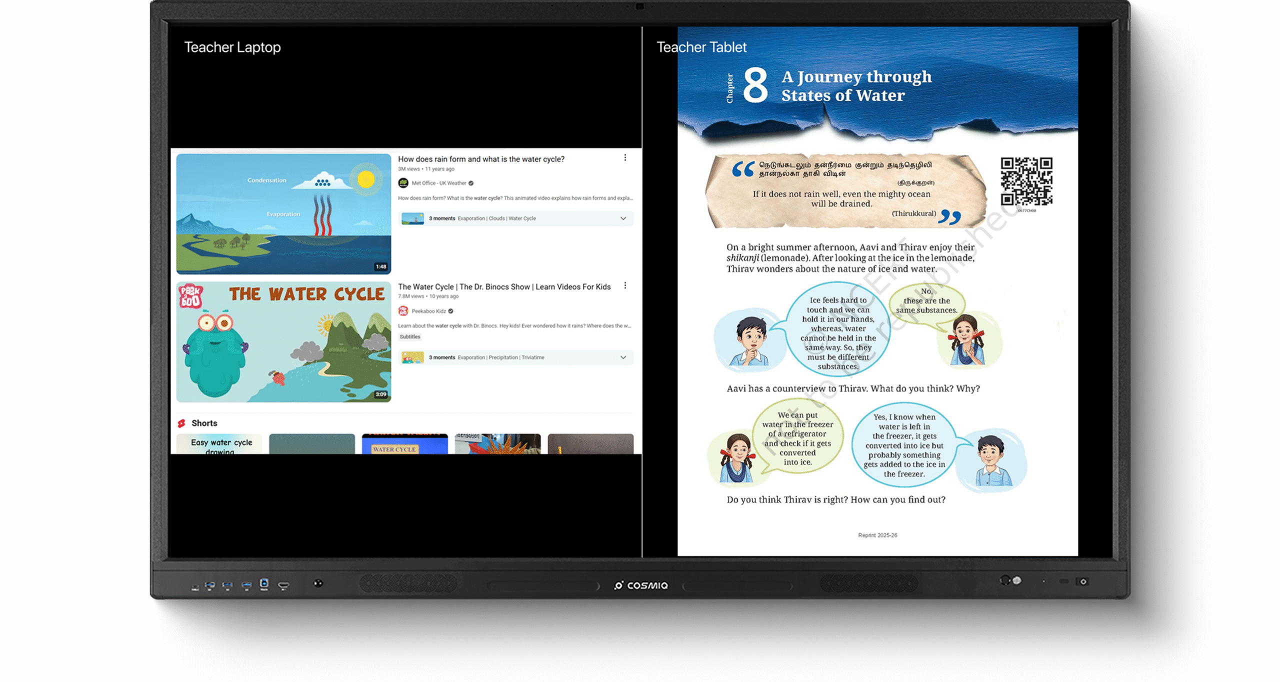Expand the Evaporation Clouds Water Cycle moments
The height and width of the screenshot is (682, 1280).
tap(623, 218)
